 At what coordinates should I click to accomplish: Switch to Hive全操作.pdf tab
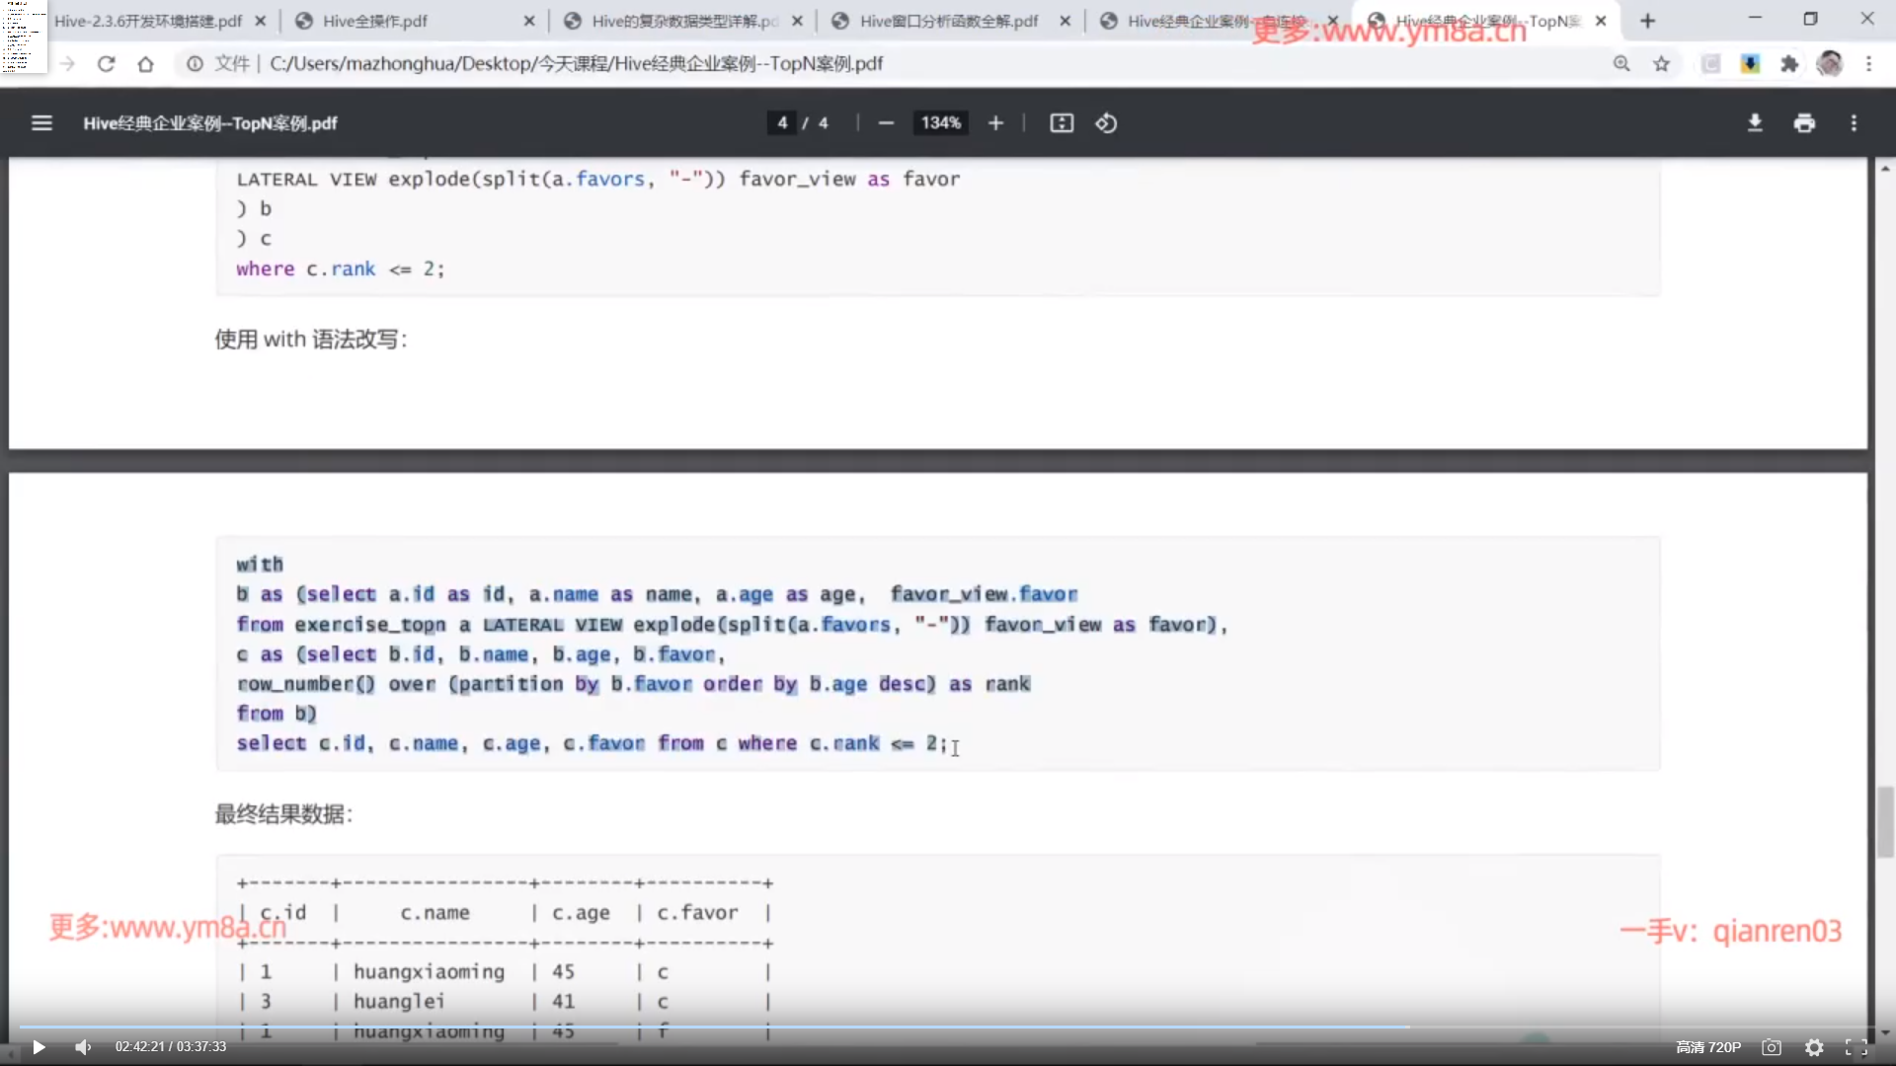(375, 21)
